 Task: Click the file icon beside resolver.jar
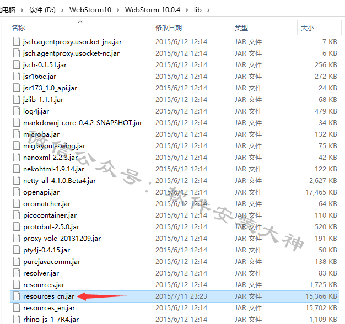[x=17, y=273]
